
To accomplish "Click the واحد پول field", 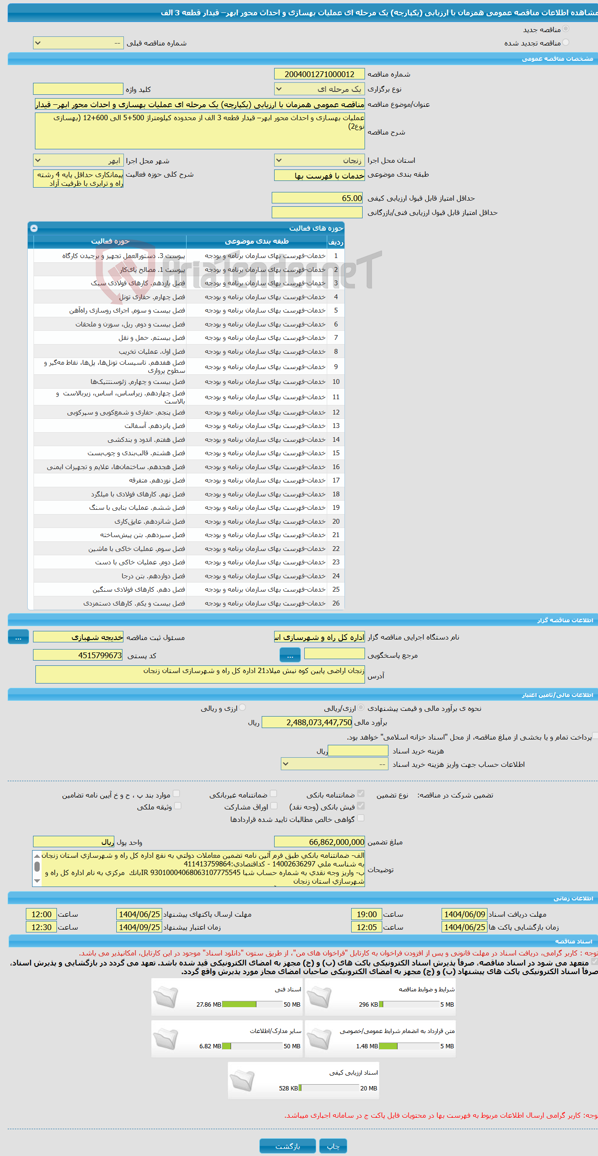I will 74,842.
